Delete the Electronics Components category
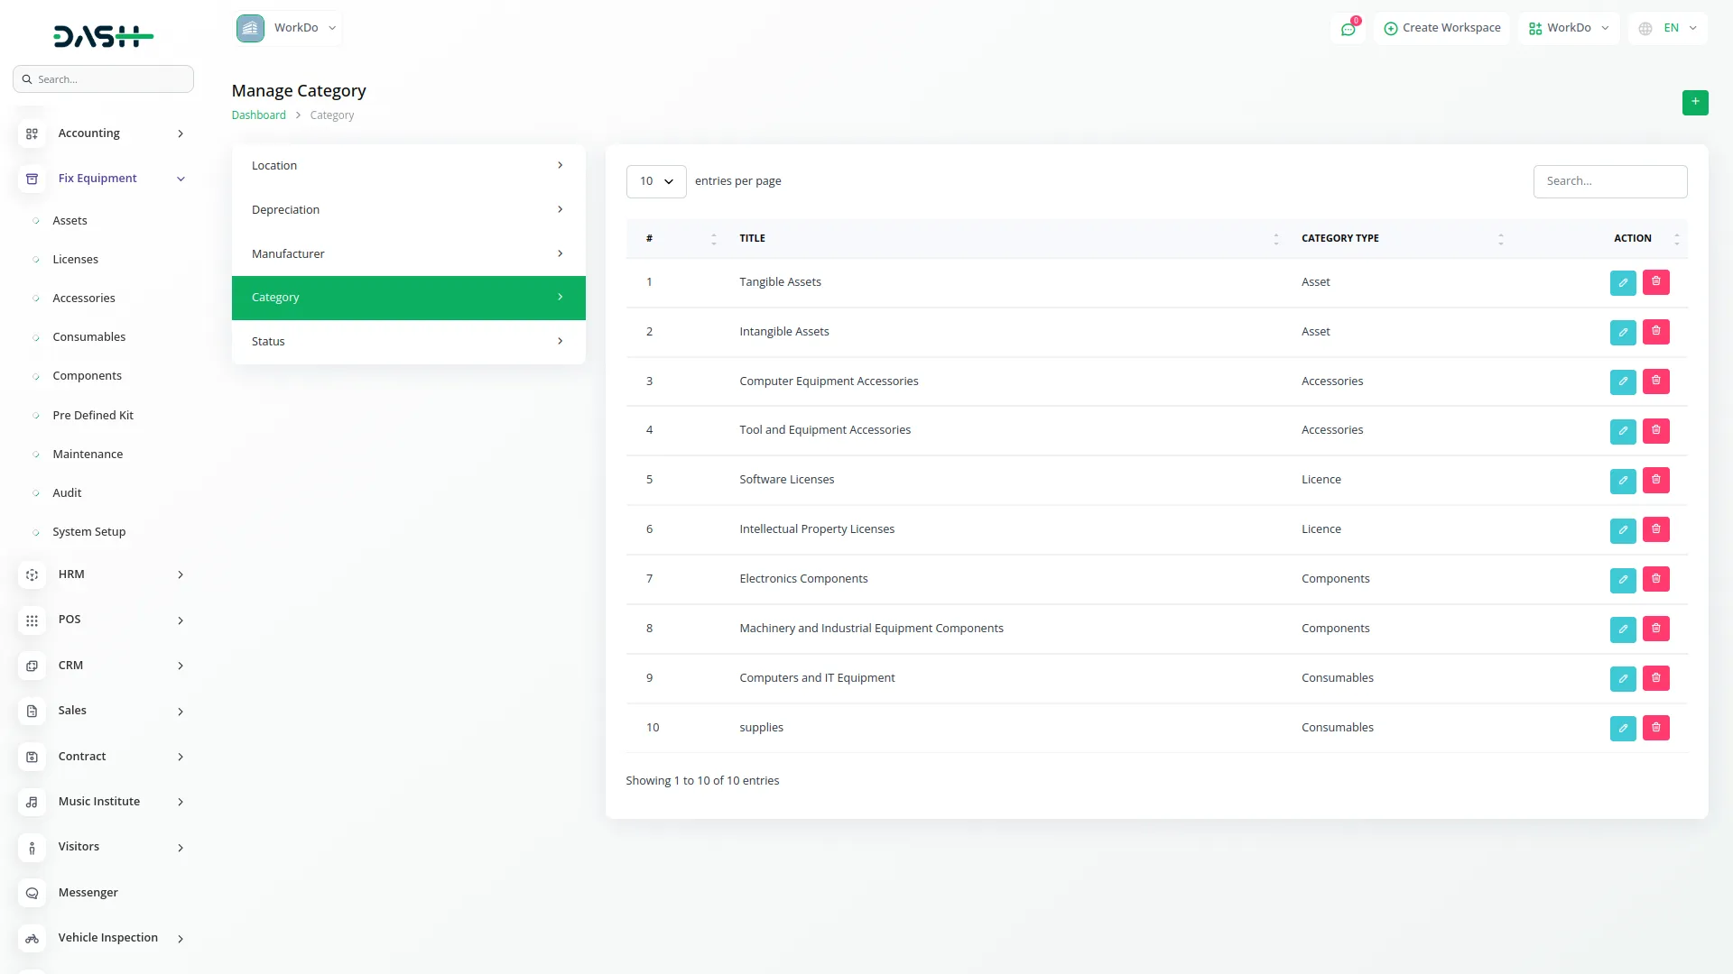Screen dimensions: 1733x974 [x=1655, y=579]
